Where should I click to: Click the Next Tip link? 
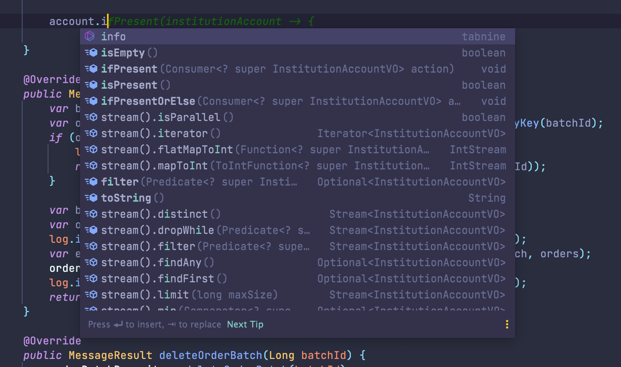(245, 324)
